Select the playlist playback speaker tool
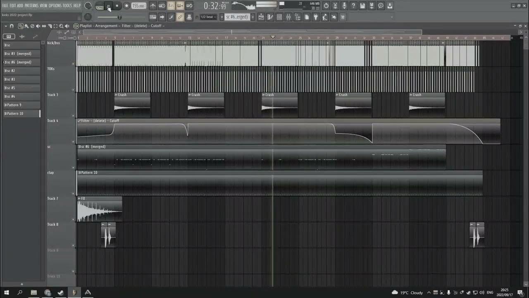Viewport: 529px width, 298px height. [x=67, y=26]
